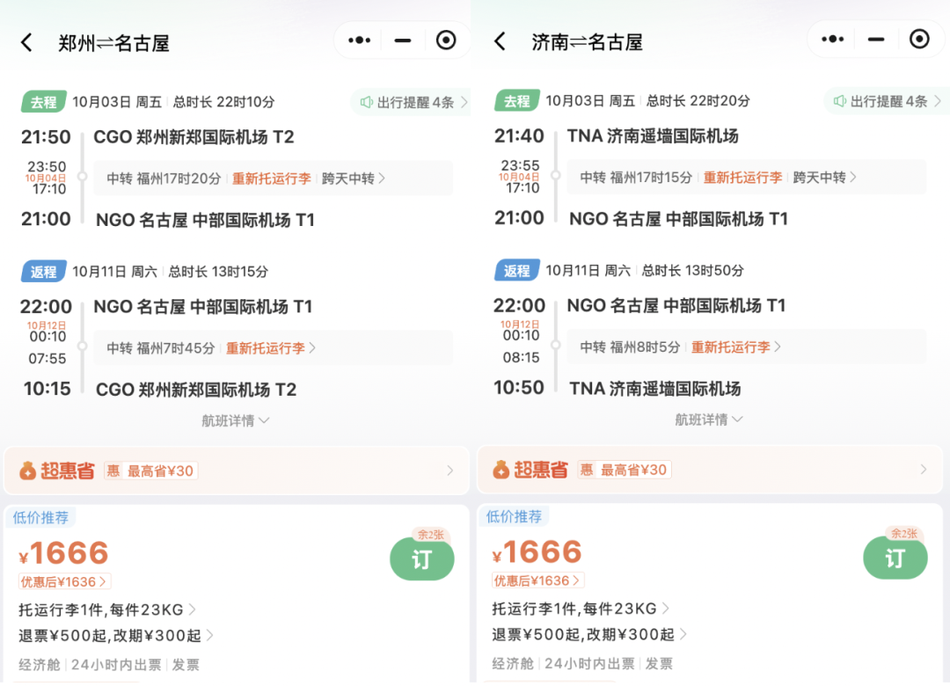950x686 pixels.
Task: Click 总时长 22时10分 text
Action: click(223, 102)
